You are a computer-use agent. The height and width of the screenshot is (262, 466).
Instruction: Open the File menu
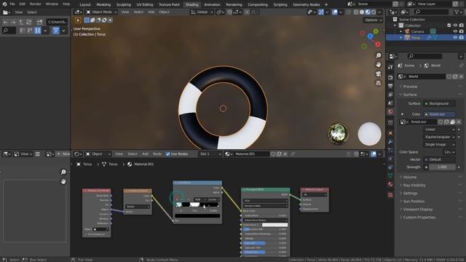point(12,4)
